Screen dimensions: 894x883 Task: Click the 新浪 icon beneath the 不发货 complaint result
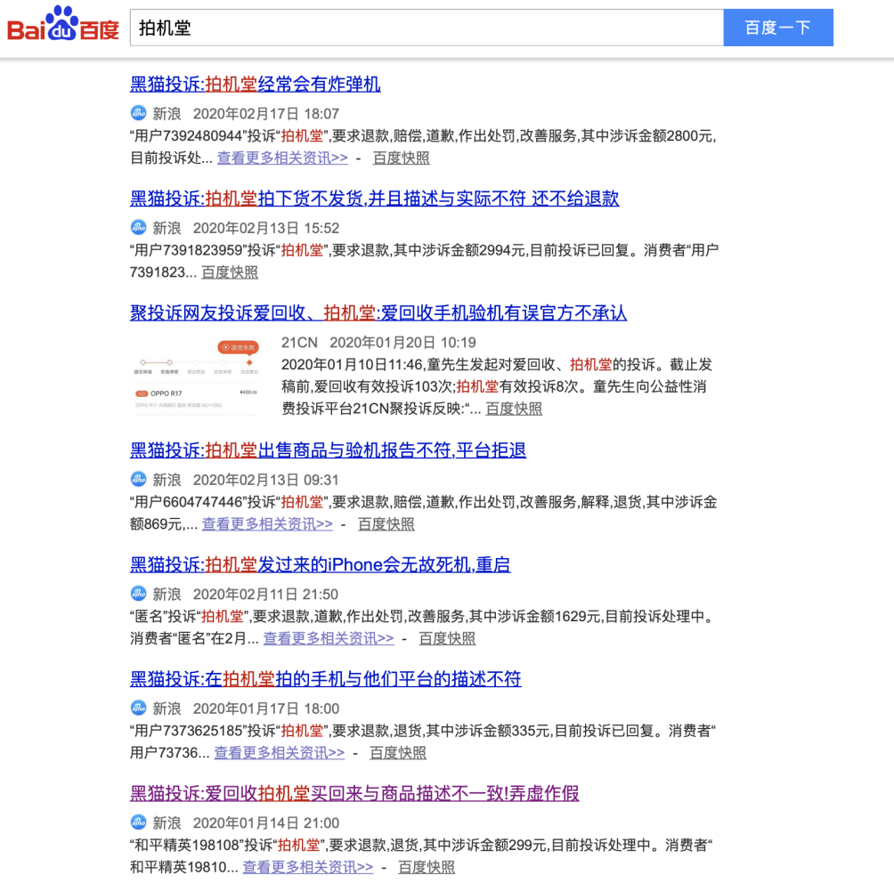[137, 227]
